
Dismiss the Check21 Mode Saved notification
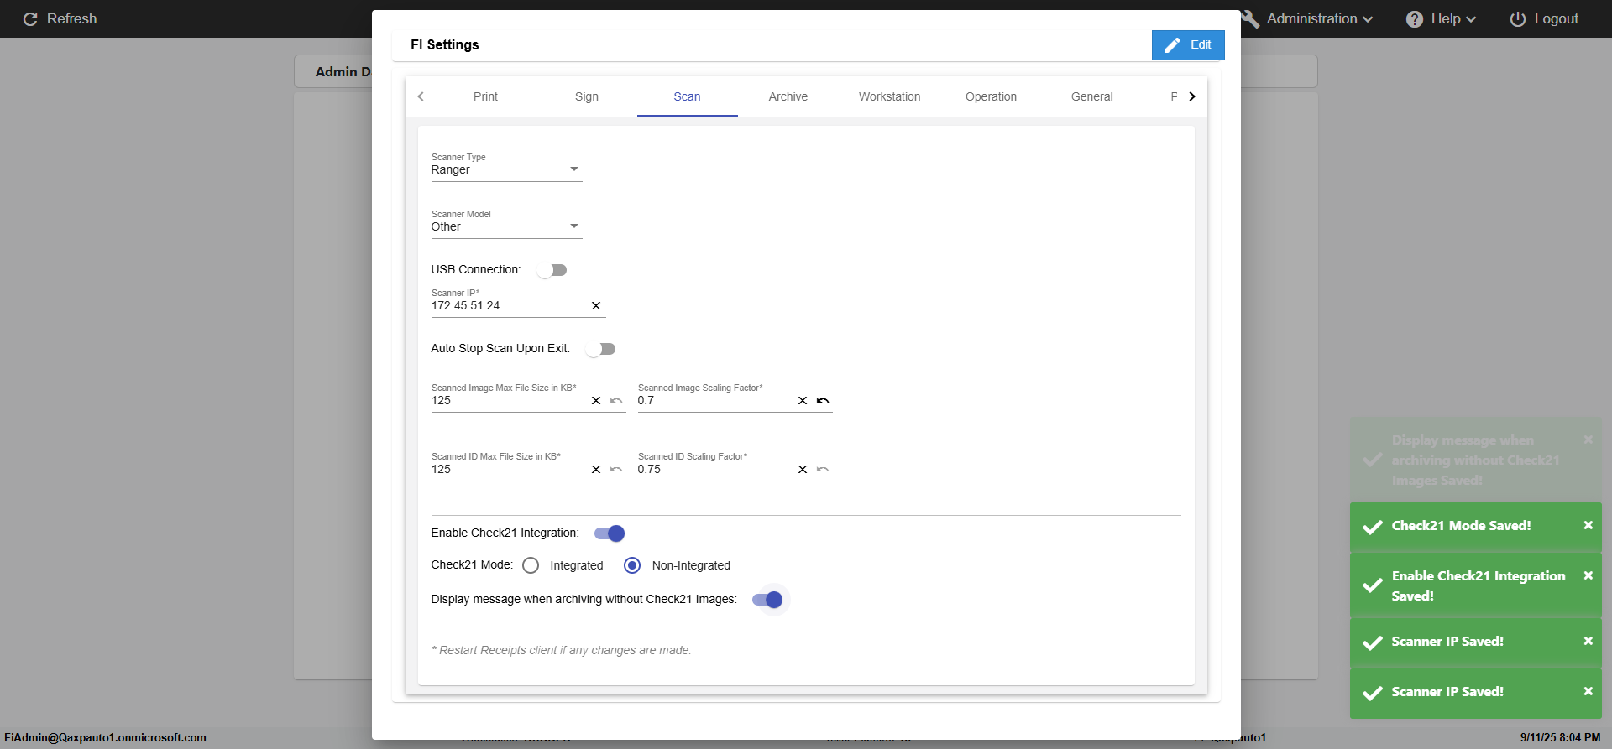tap(1588, 525)
